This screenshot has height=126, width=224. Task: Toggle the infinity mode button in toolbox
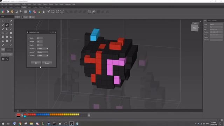pos(3,59)
